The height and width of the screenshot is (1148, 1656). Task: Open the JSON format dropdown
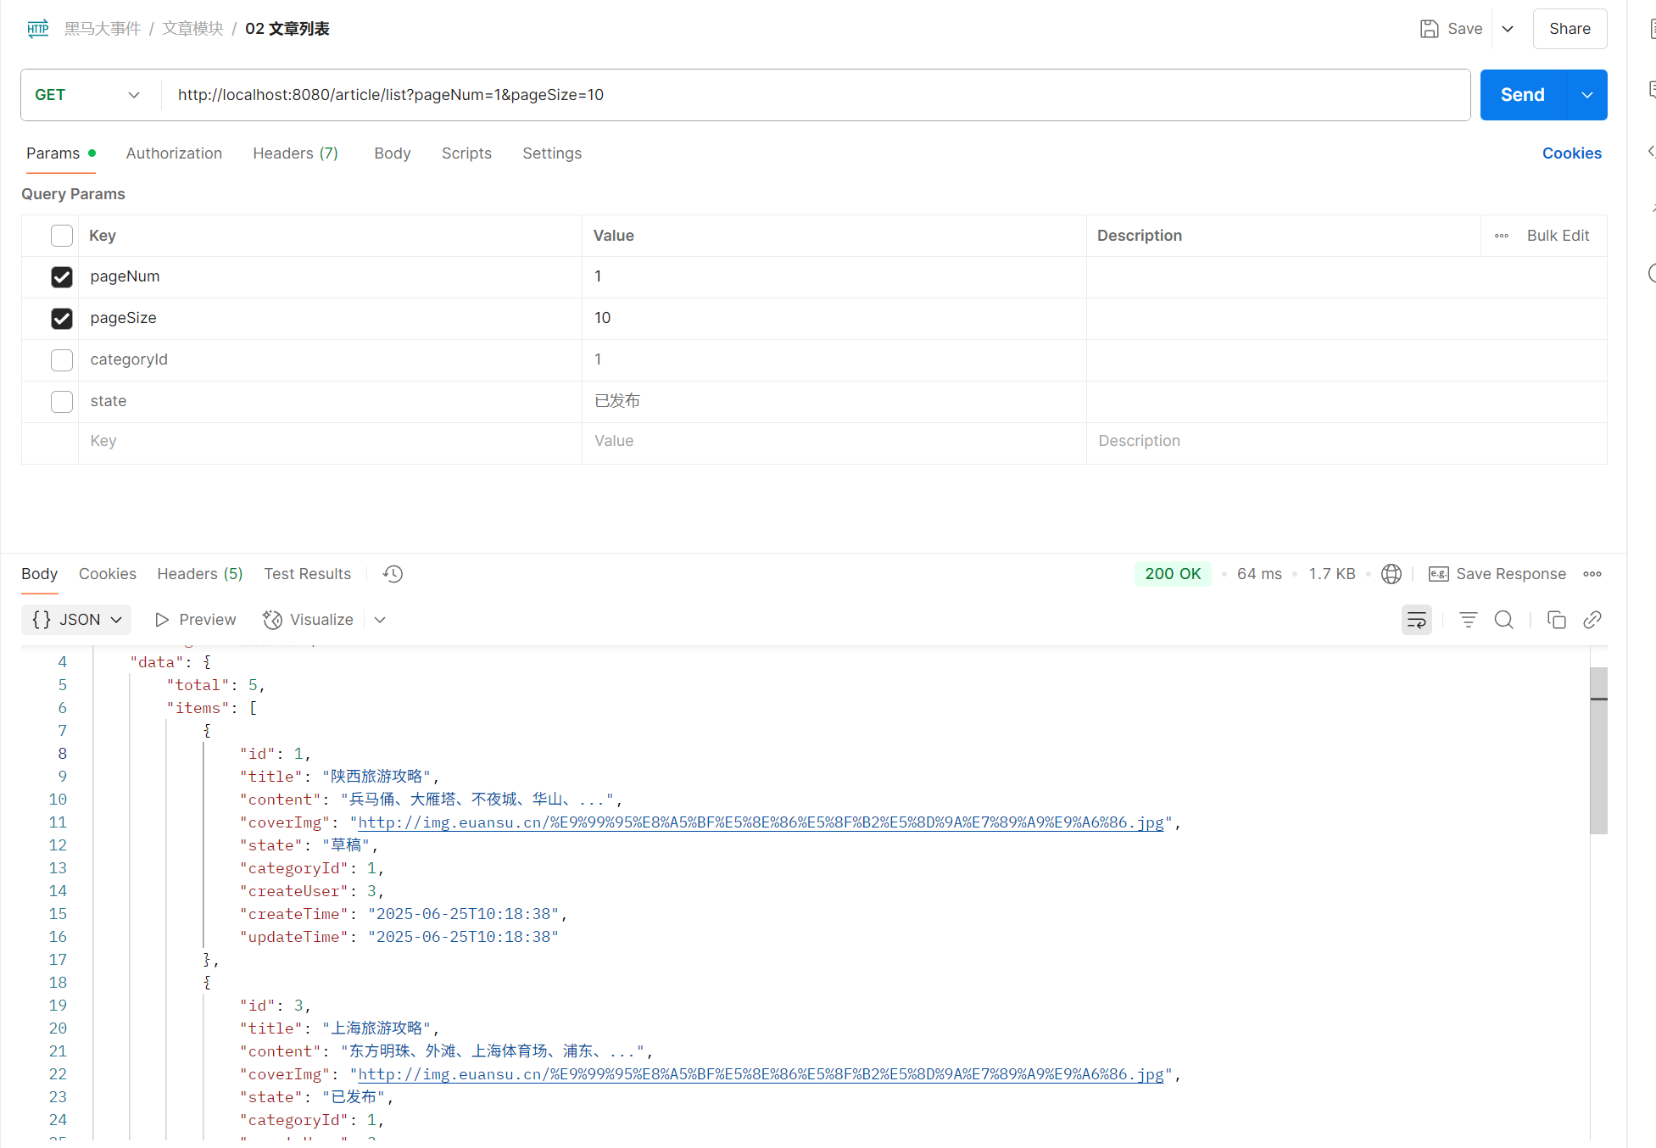(x=76, y=620)
